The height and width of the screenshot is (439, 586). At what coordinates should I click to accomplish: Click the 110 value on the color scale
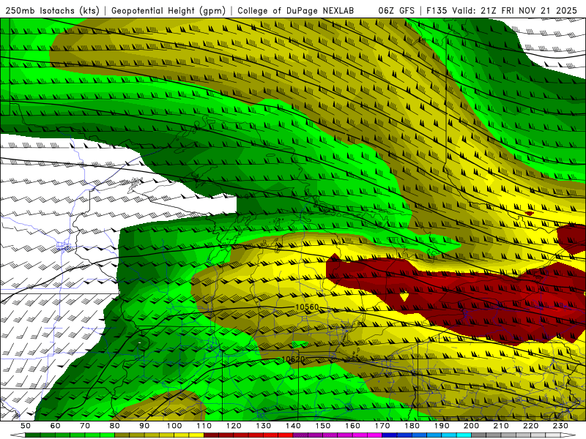(204, 426)
